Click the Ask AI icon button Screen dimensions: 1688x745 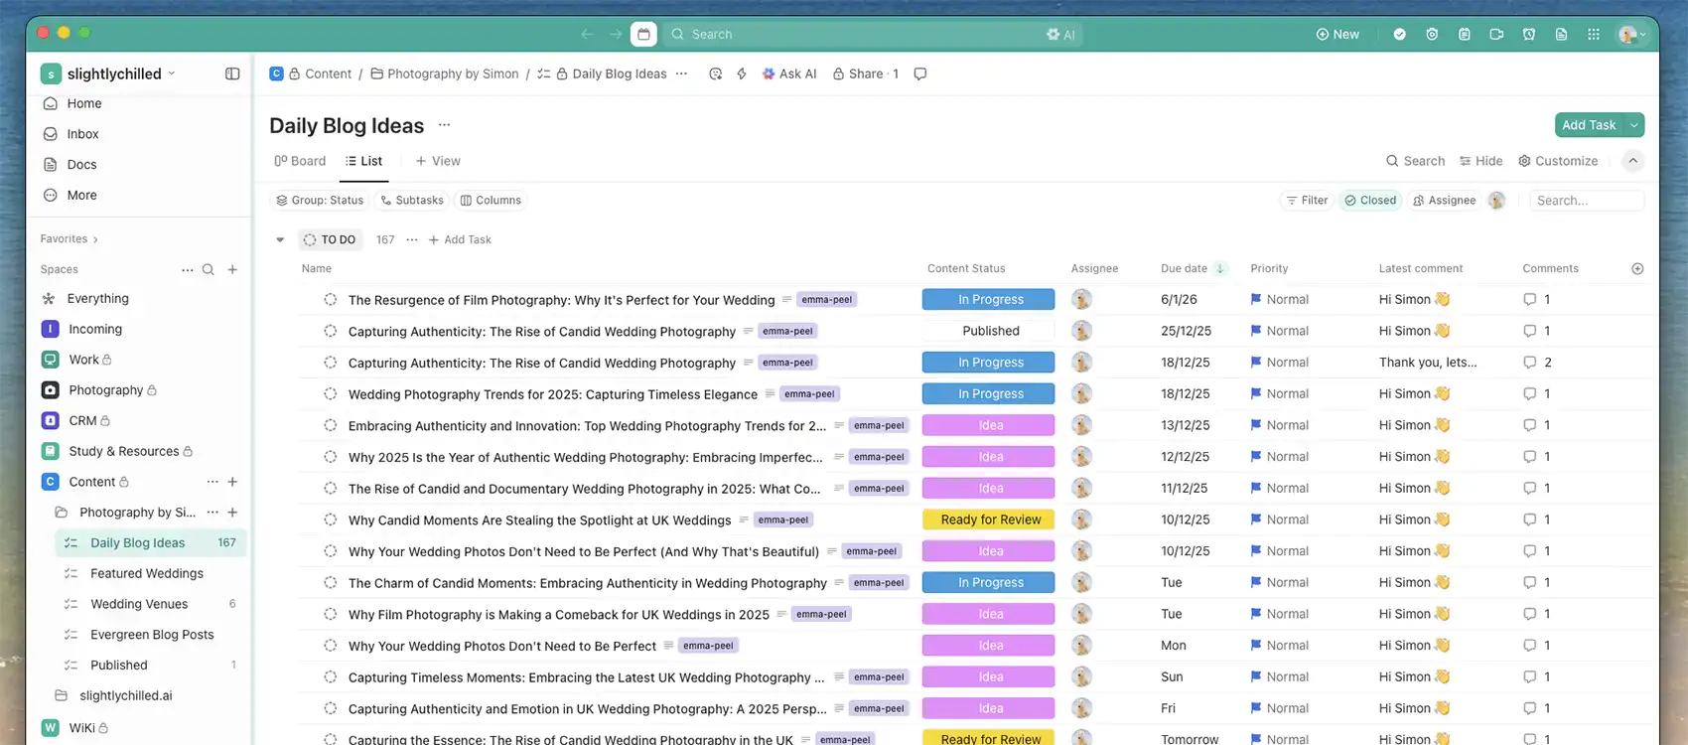[x=788, y=74]
